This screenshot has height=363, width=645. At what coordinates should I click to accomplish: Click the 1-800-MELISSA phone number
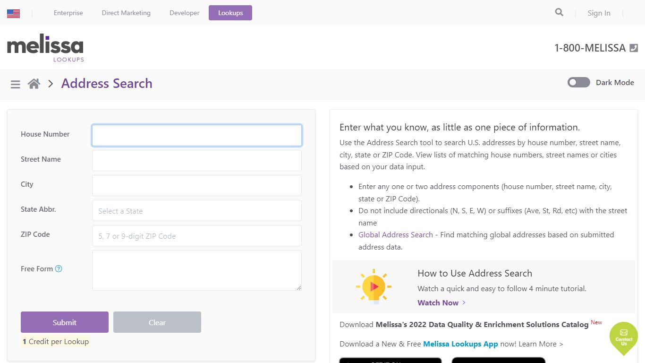pyautogui.click(x=590, y=48)
